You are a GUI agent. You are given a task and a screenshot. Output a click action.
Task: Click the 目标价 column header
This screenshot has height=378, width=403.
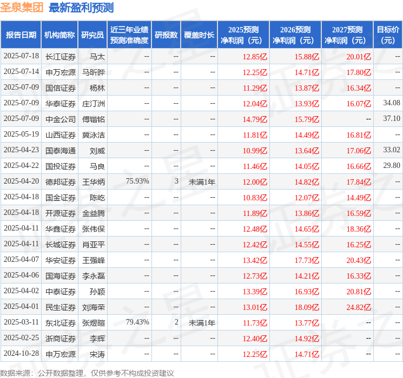pos(388,35)
